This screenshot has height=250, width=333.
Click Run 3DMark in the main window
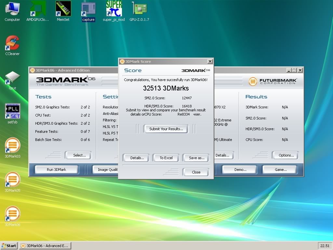pyautogui.click(x=56, y=169)
